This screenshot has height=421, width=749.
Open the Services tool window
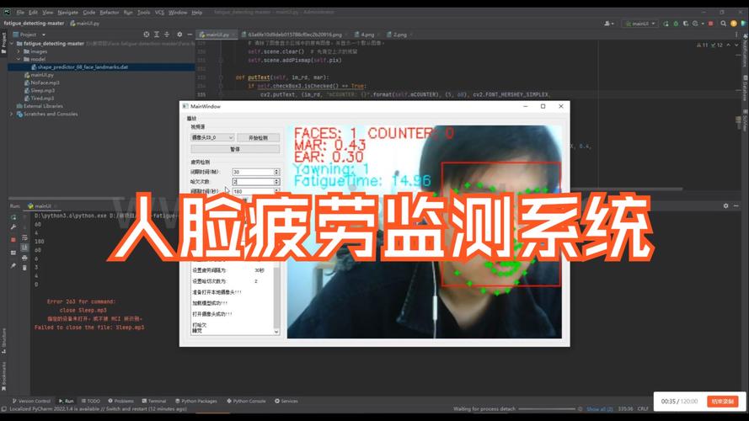click(x=286, y=401)
